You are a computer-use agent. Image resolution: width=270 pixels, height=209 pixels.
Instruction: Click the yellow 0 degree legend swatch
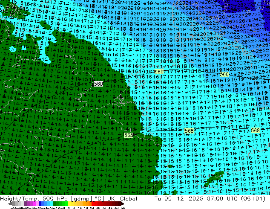point(69,203)
